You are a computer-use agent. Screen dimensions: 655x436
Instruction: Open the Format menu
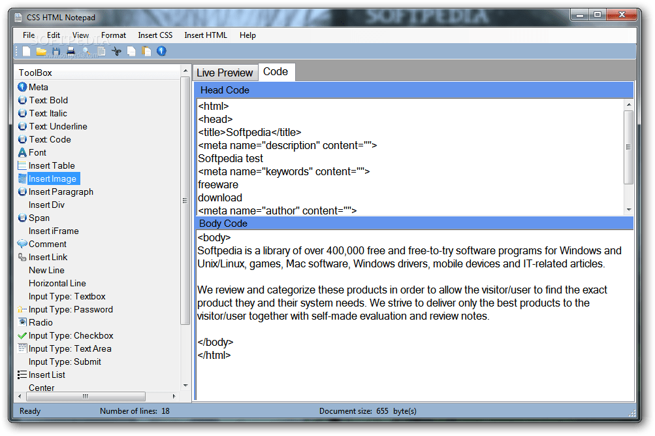(114, 35)
